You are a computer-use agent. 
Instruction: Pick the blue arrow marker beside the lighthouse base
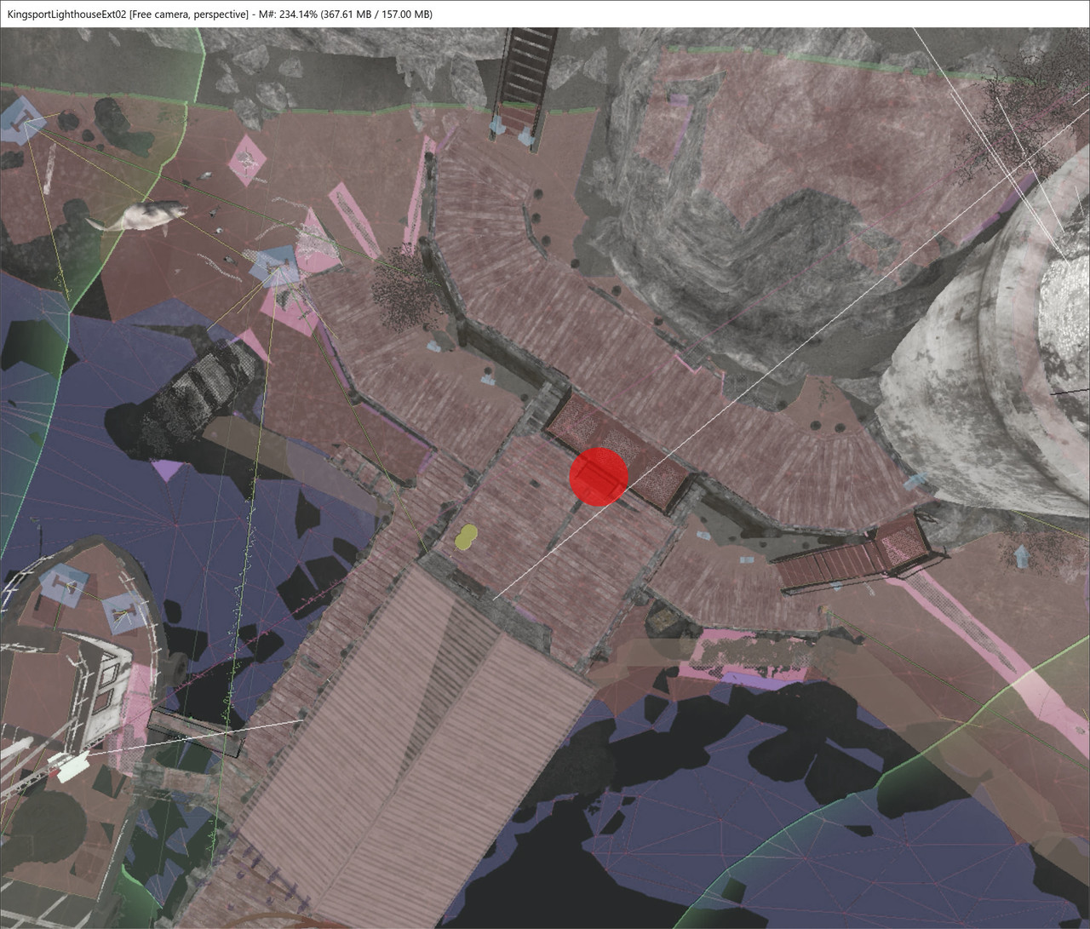(x=1024, y=557)
